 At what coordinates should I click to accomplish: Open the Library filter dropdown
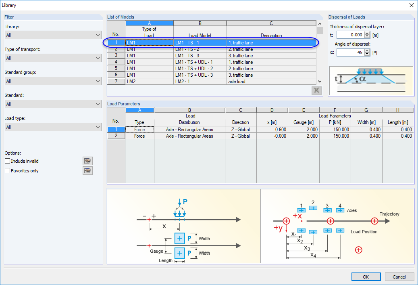point(53,35)
